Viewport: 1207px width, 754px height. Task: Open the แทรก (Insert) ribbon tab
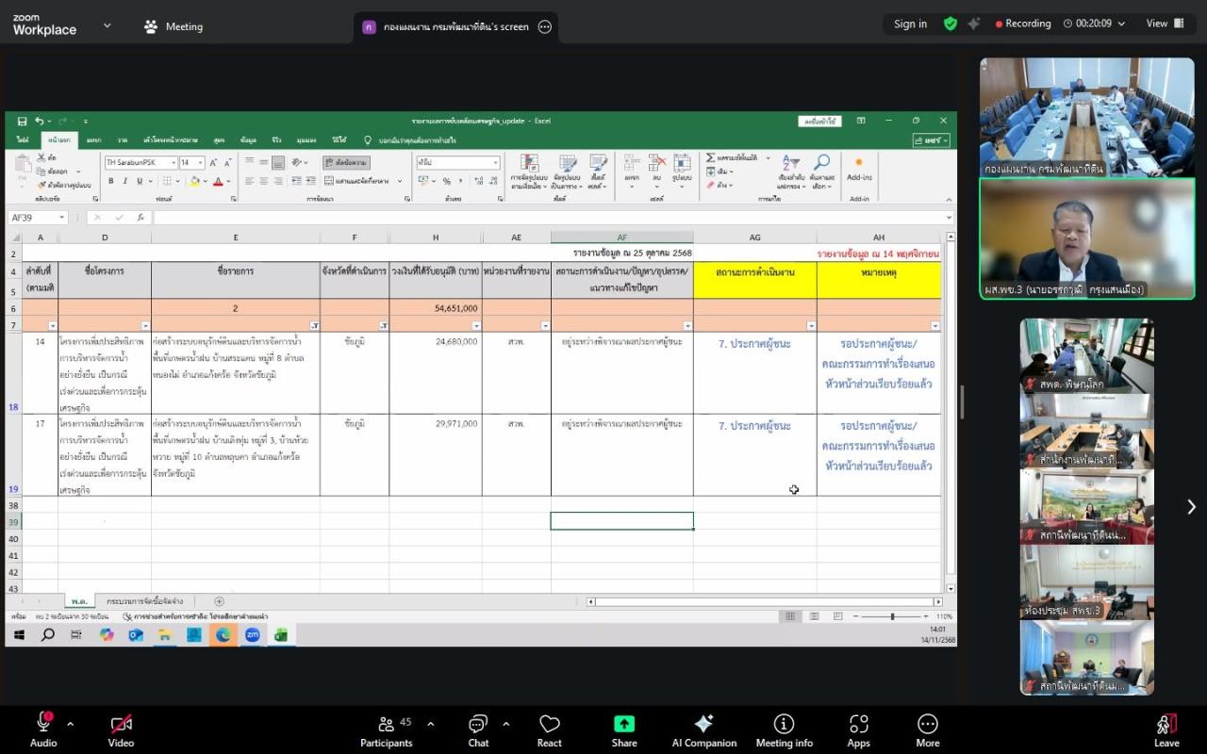click(93, 140)
